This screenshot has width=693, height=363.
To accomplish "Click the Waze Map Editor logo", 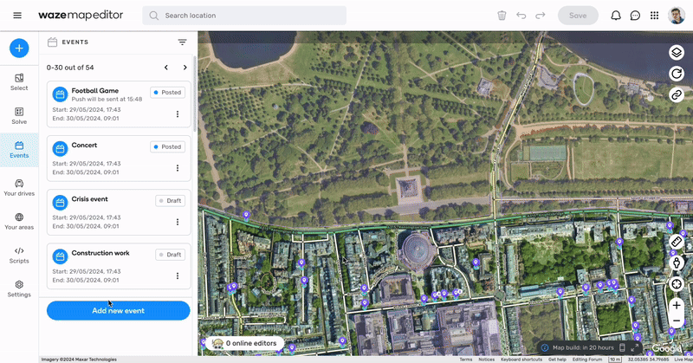I will pyautogui.click(x=81, y=16).
